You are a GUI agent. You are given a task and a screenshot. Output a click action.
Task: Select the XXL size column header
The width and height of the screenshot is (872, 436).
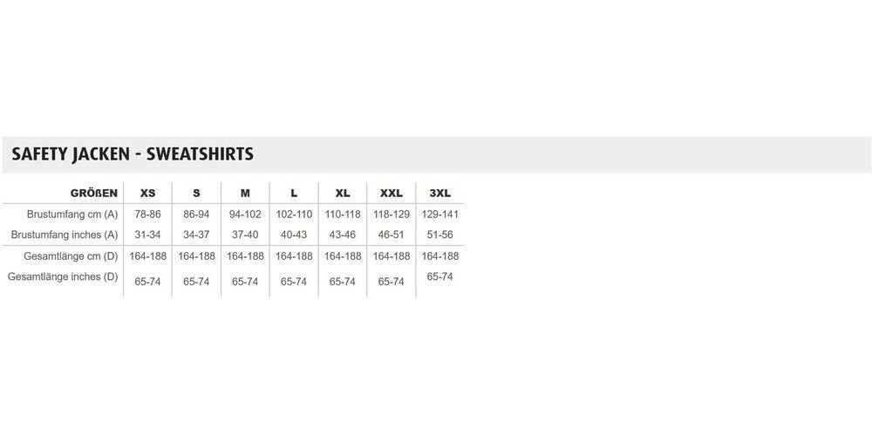391,194
